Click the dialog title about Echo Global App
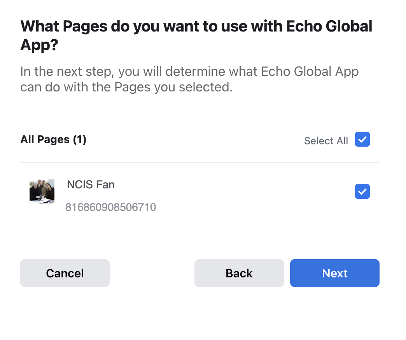 [x=196, y=35]
